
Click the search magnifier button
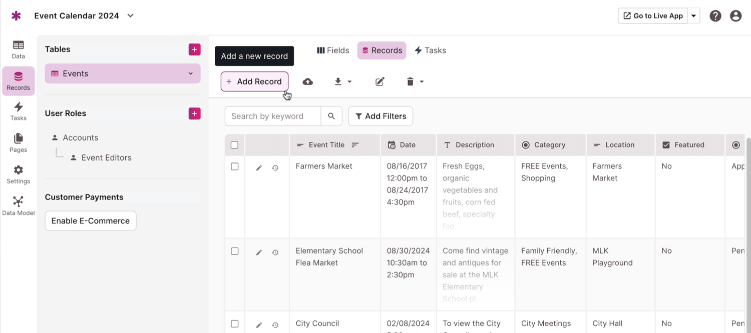coord(331,116)
